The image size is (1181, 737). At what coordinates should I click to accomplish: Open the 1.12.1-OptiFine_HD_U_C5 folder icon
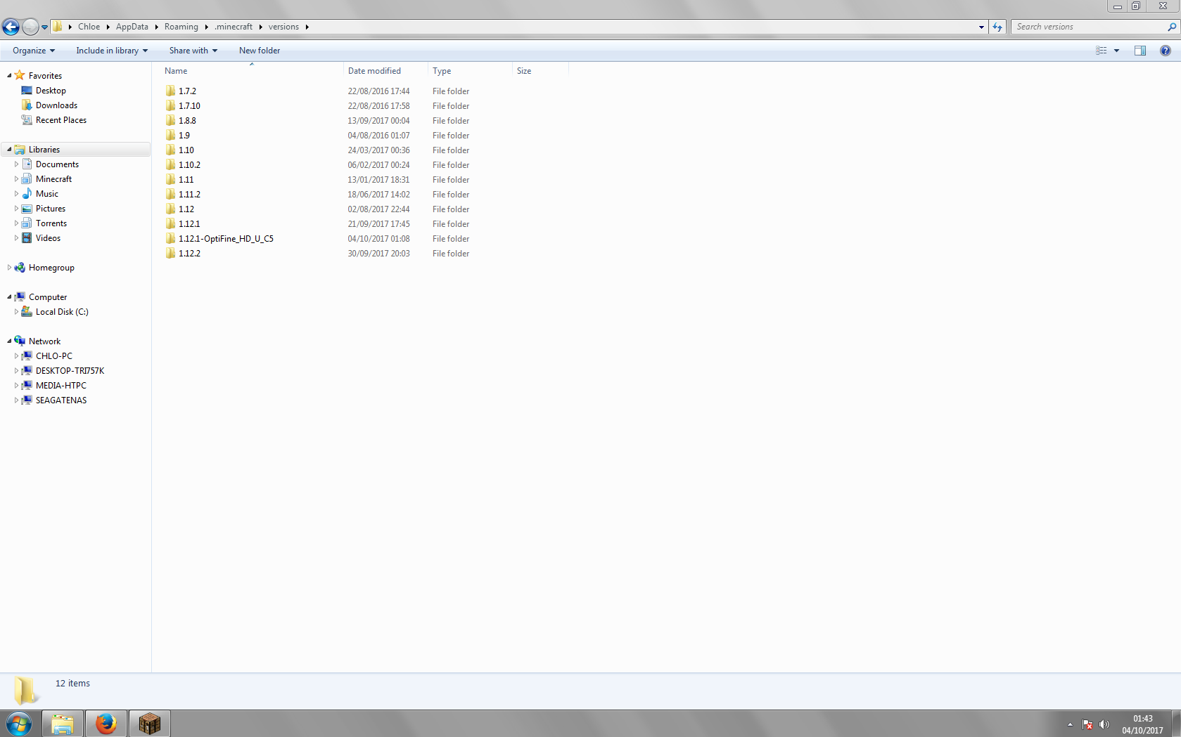(x=171, y=239)
